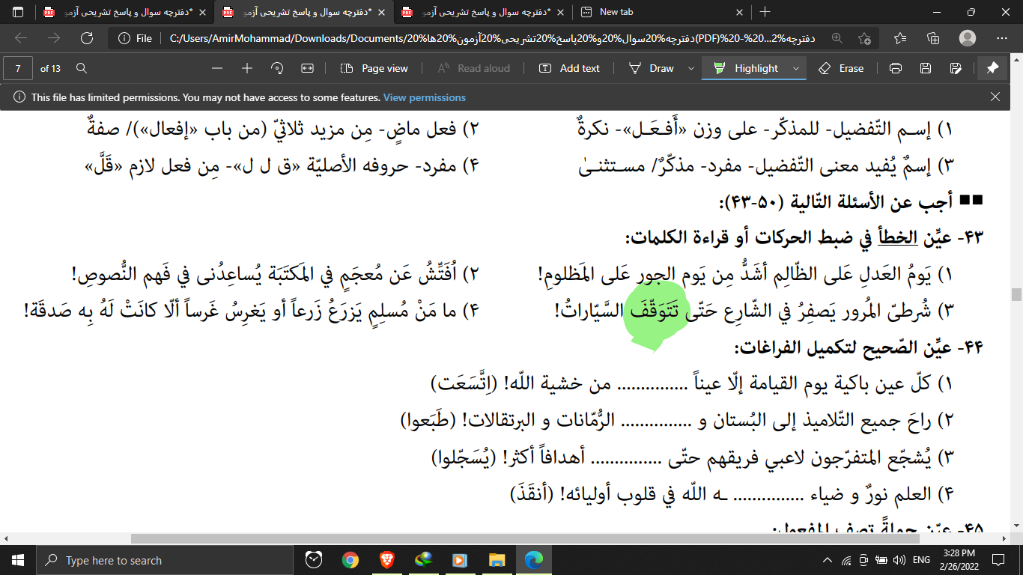Open the Page view option
The height and width of the screenshot is (575, 1023).
coord(374,68)
